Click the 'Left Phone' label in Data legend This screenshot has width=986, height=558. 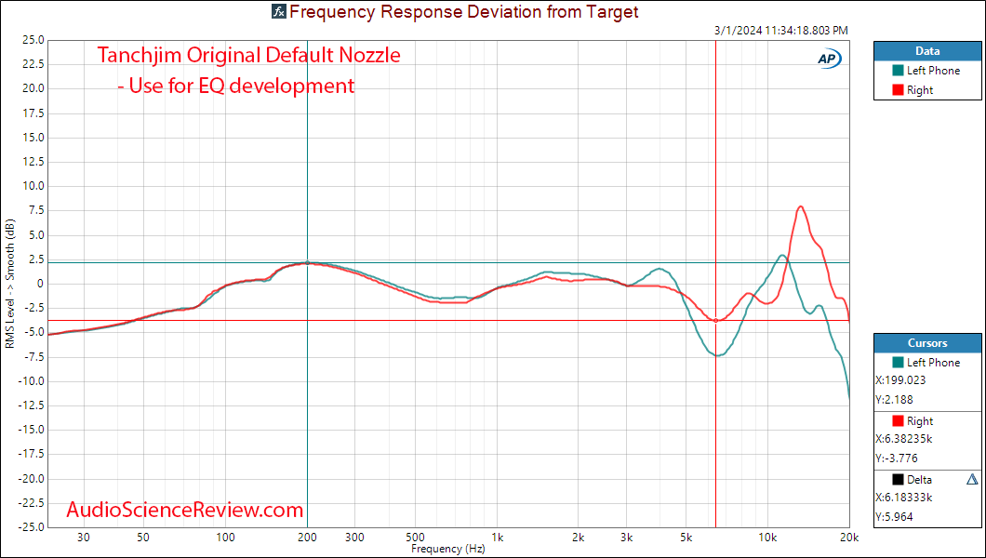933,71
